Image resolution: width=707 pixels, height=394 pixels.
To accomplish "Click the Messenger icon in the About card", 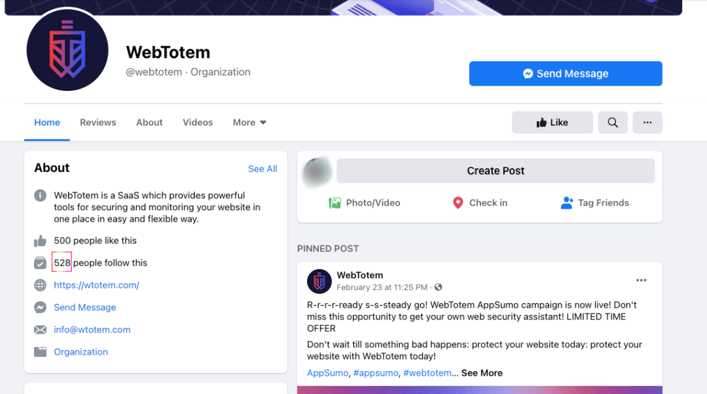I will point(40,308).
